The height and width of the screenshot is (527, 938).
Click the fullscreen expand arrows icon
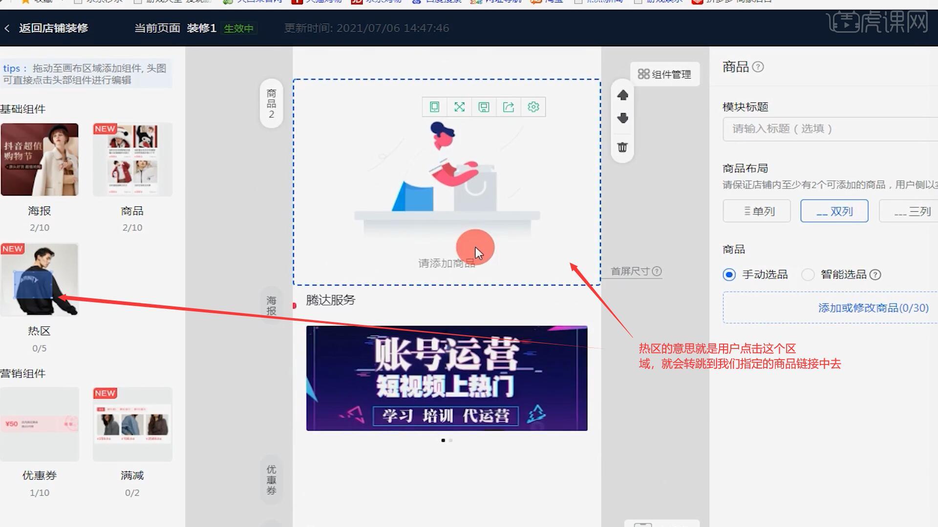coord(459,107)
